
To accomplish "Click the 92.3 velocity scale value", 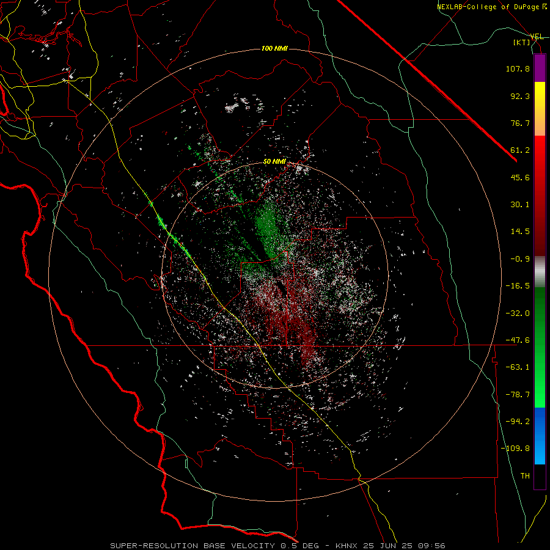I will point(520,96).
